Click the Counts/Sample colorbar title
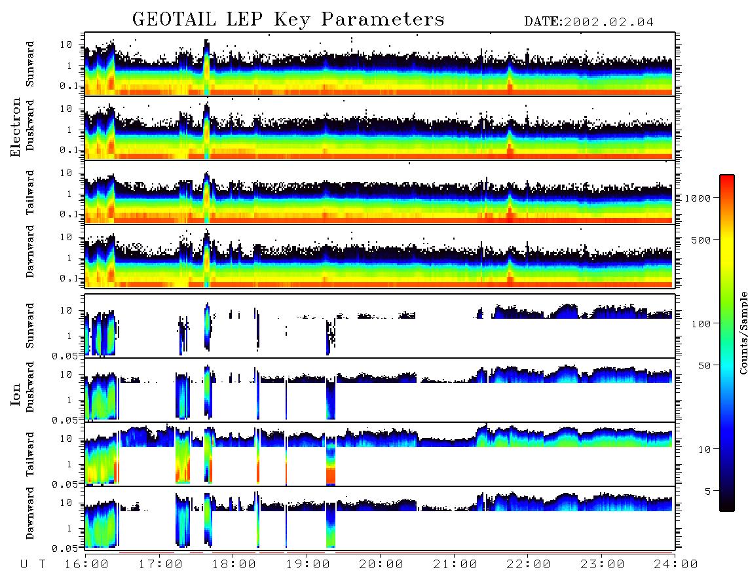 click(x=743, y=333)
